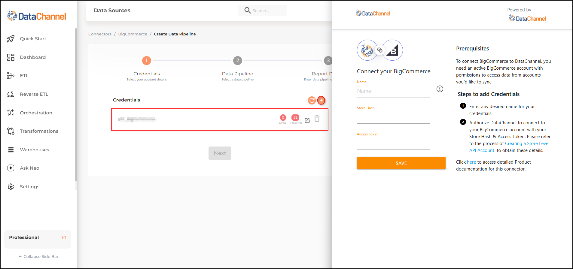The height and width of the screenshot is (269, 573).
Task: Open Ask Neo menu item
Action: click(29, 168)
